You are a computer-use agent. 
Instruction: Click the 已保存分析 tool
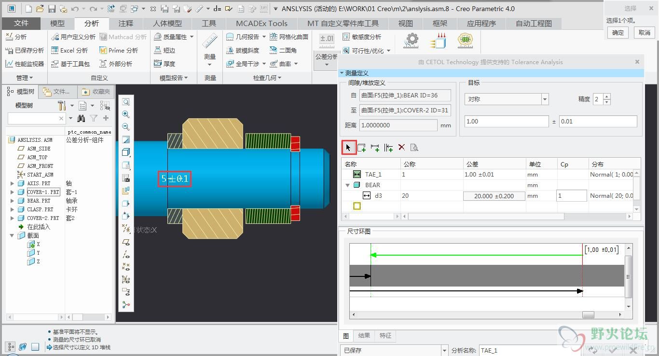(x=25, y=50)
